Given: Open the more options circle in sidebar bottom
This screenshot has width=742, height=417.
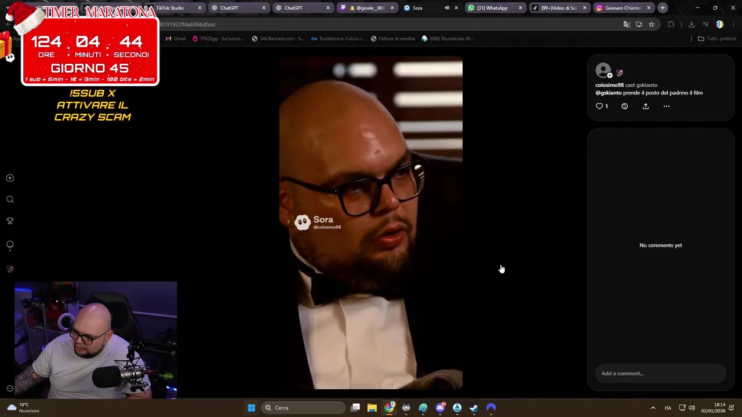Looking at the screenshot, I should point(10,389).
